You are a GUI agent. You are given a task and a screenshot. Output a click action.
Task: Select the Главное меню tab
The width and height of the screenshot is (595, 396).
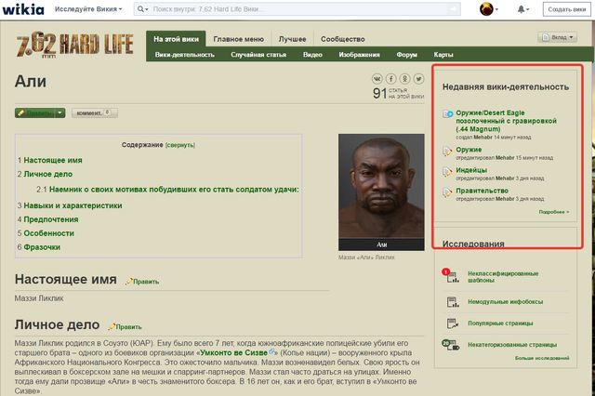(x=238, y=39)
